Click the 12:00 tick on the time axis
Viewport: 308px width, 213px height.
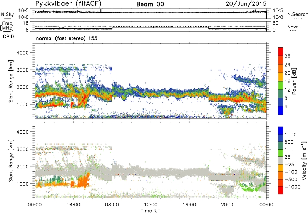151,205
